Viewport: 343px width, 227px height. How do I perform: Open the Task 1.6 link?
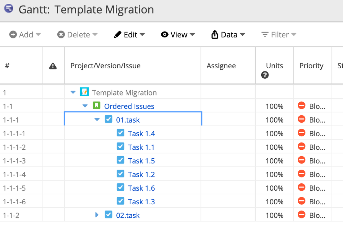(141, 188)
